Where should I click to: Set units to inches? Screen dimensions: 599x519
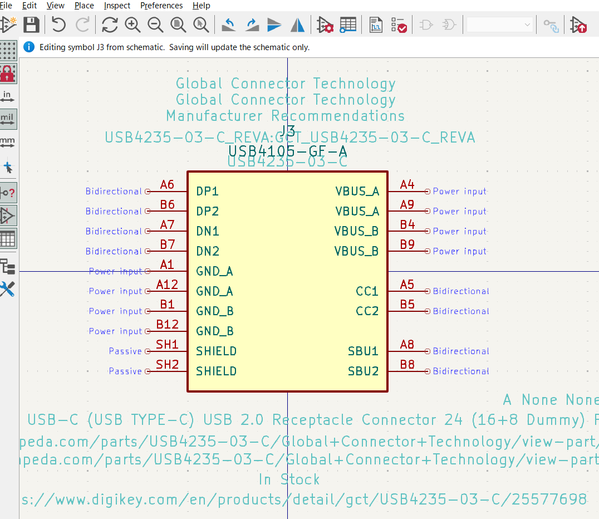click(8, 96)
